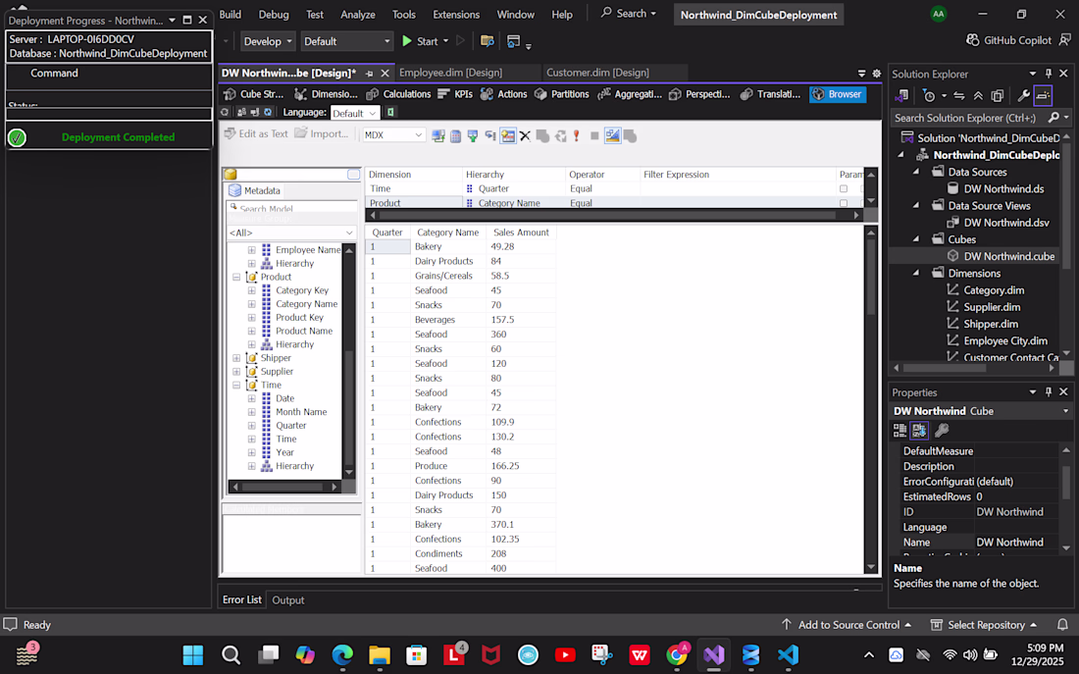This screenshot has width=1079, height=674.
Task: Click the red exclamation Execute Query icon
Action: click(x=577, y=135)
